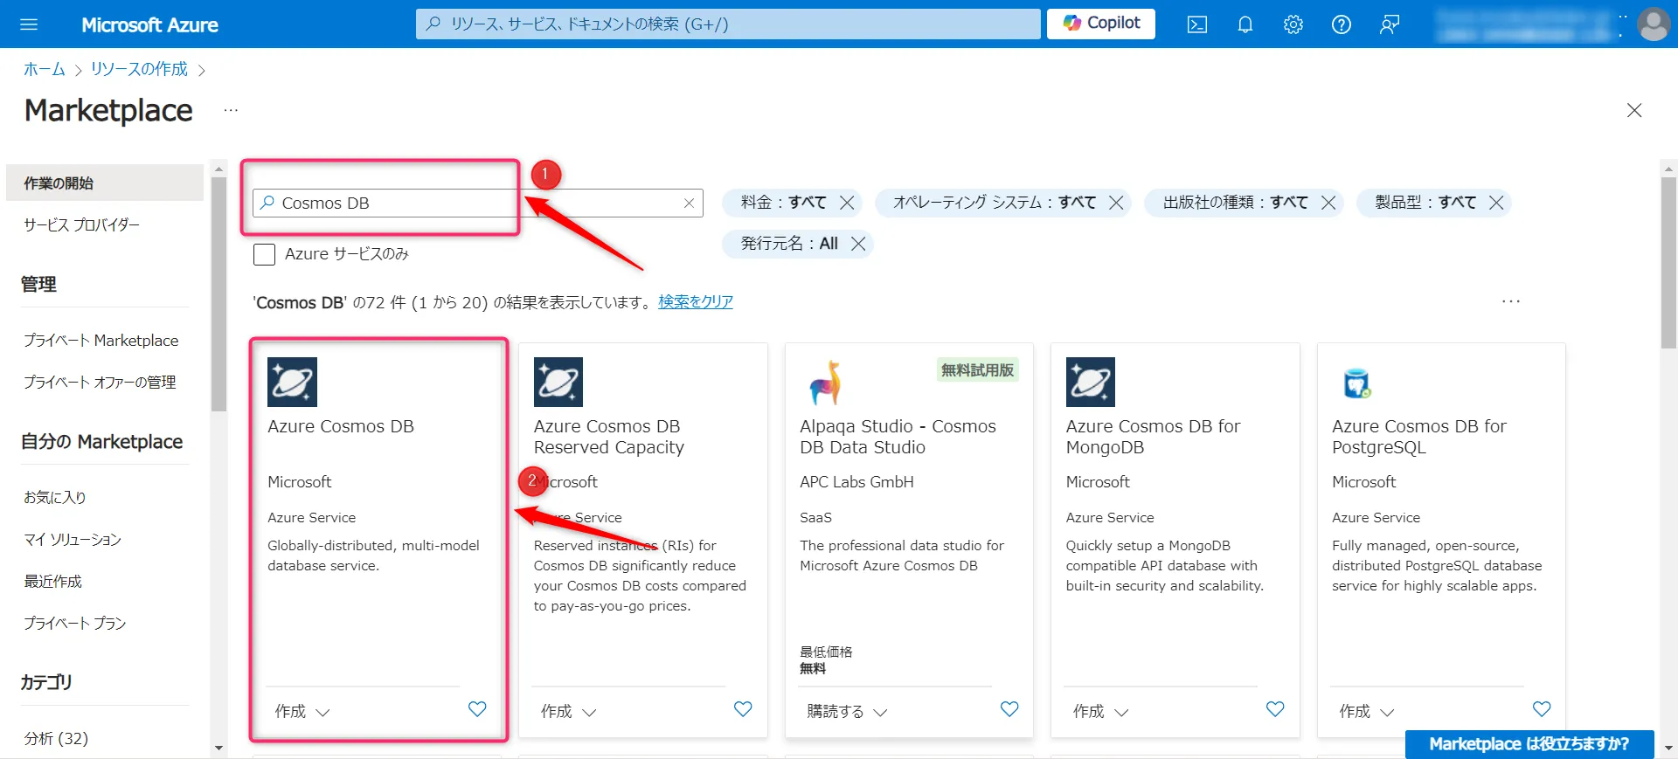Viewport: 1678px width, 759px height.
Task: Remove the 製品型 filter
Action: 1496,203
